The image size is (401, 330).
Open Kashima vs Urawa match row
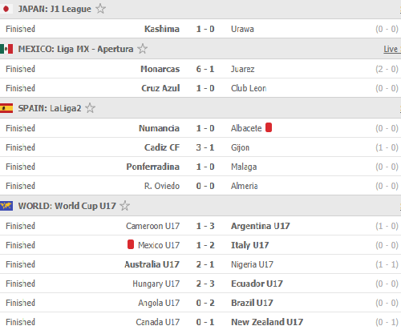200,29
